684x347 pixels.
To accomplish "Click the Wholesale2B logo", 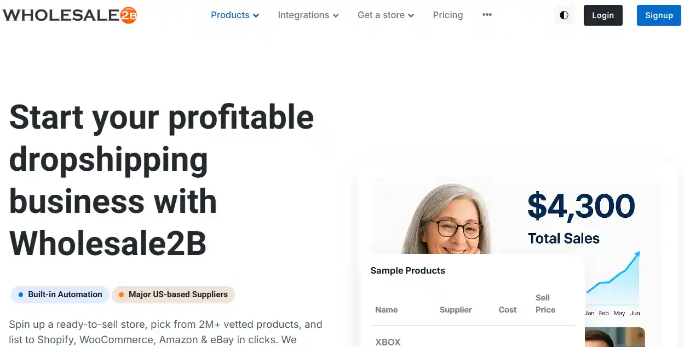I will pyautogui.click(x=70, y=15).
